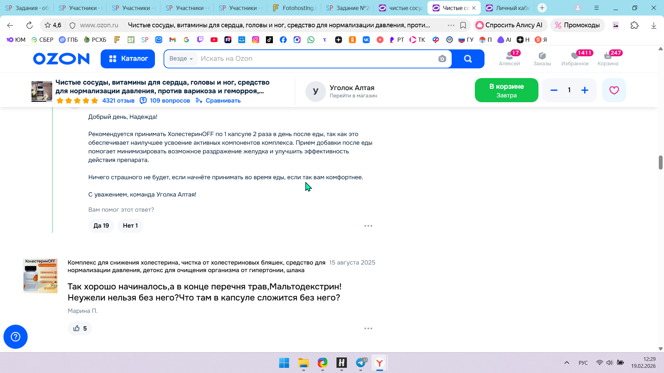Screen dimensions: 664x373
Task: Click the camera image search icon
Action: [442, 59]
